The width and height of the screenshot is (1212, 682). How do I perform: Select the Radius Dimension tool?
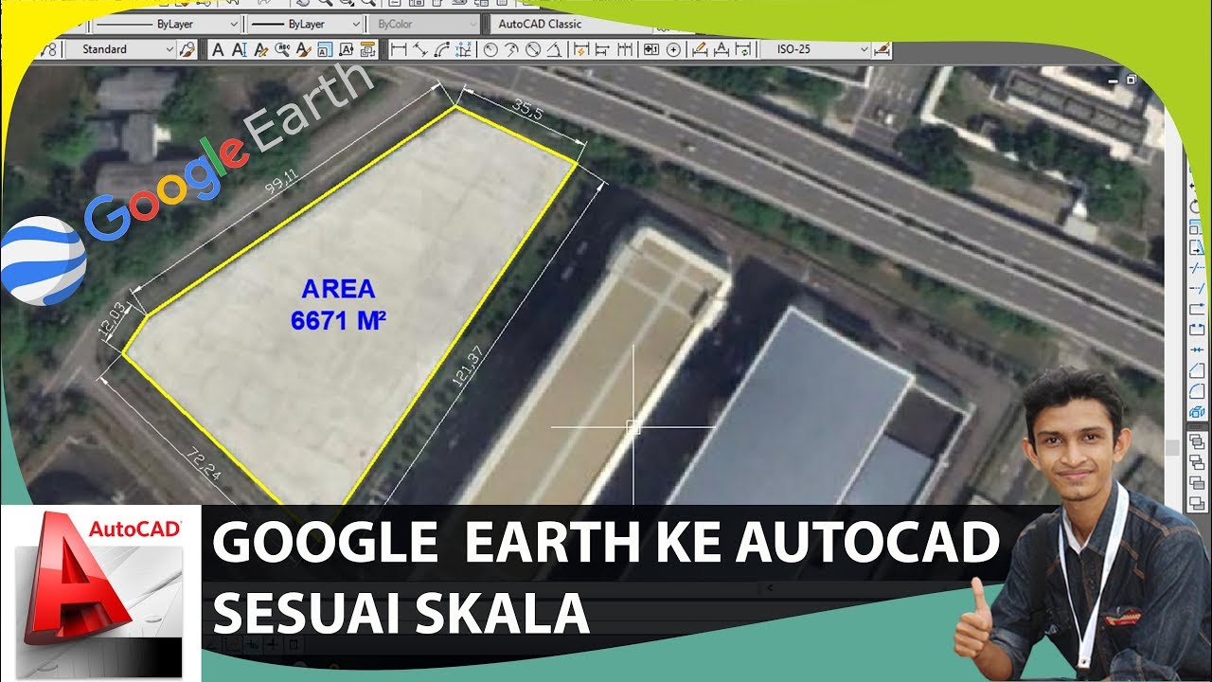point(490,49)
